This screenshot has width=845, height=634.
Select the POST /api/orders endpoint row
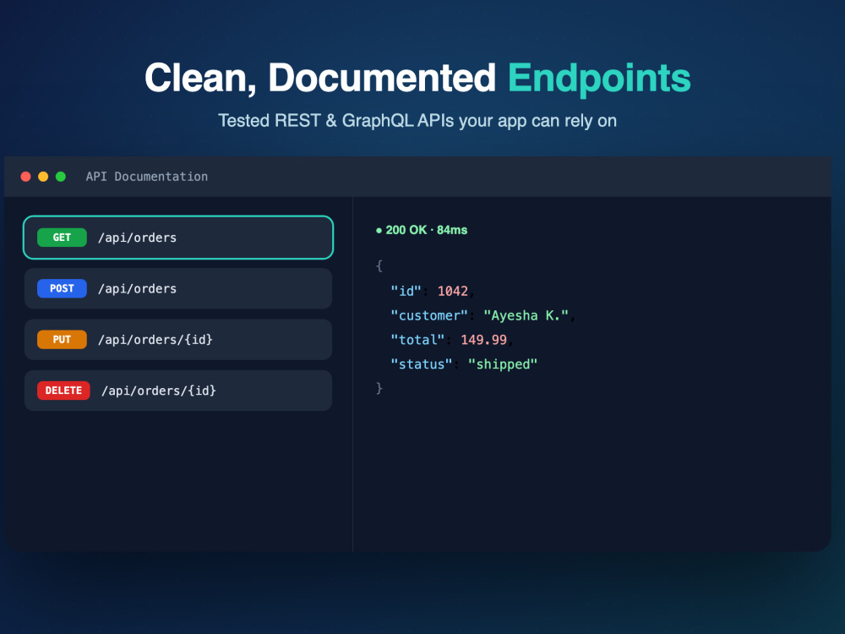click(x=177, y=288)
